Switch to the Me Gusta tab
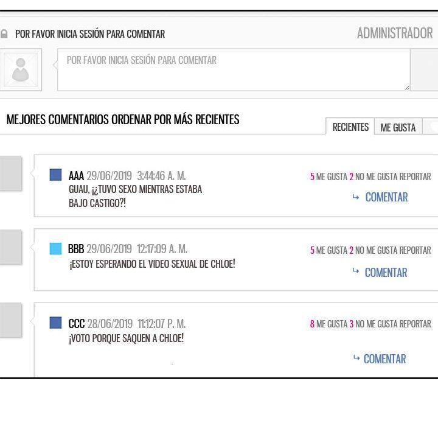The image size is (438, 426). coord(398,127)
